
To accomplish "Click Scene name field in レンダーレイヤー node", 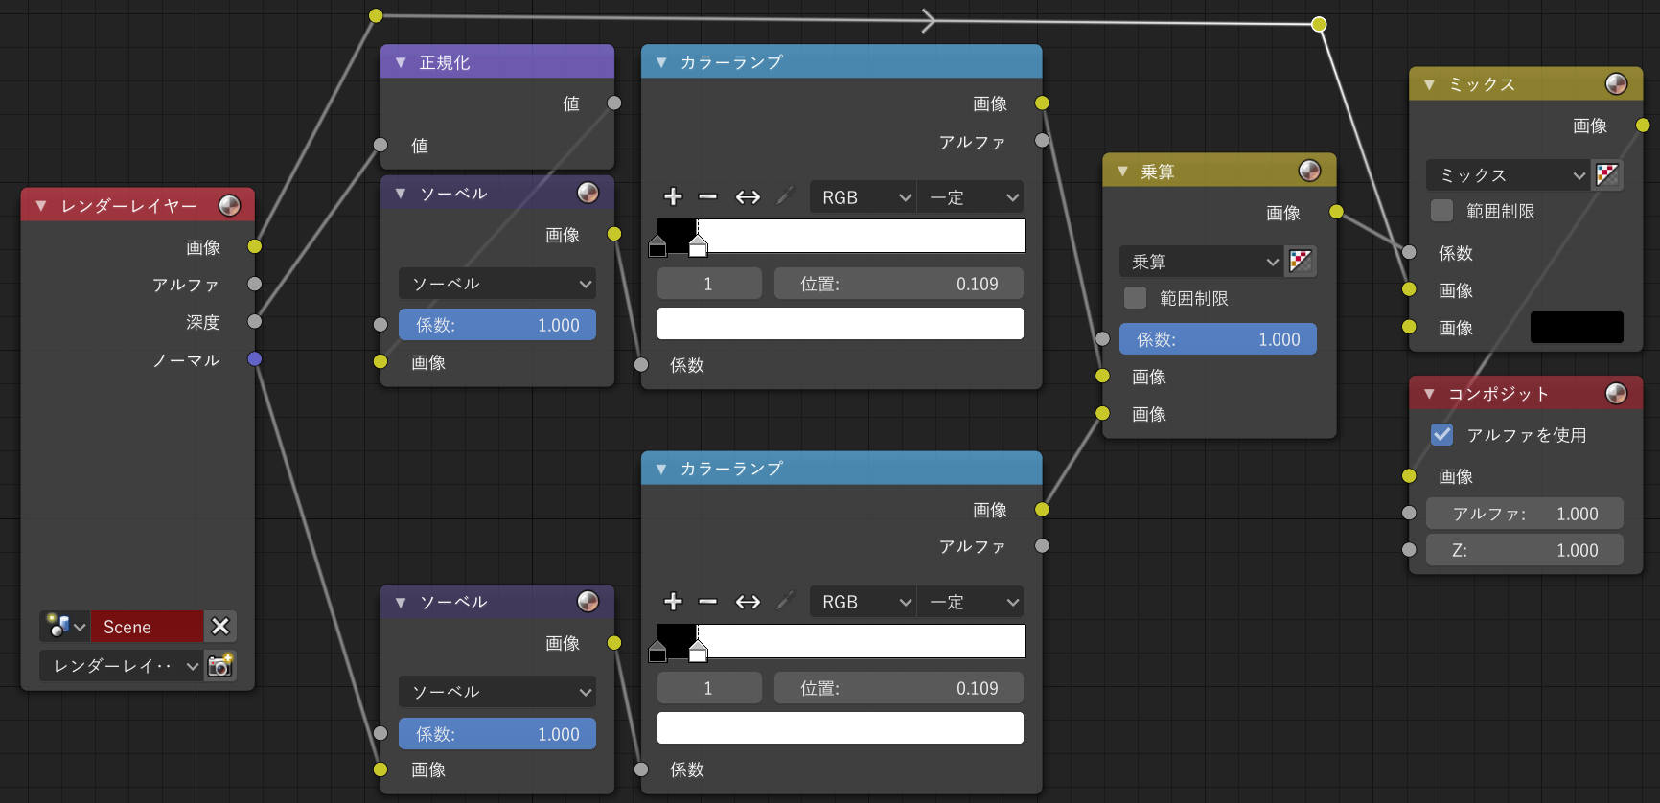I will pos(147,627).
